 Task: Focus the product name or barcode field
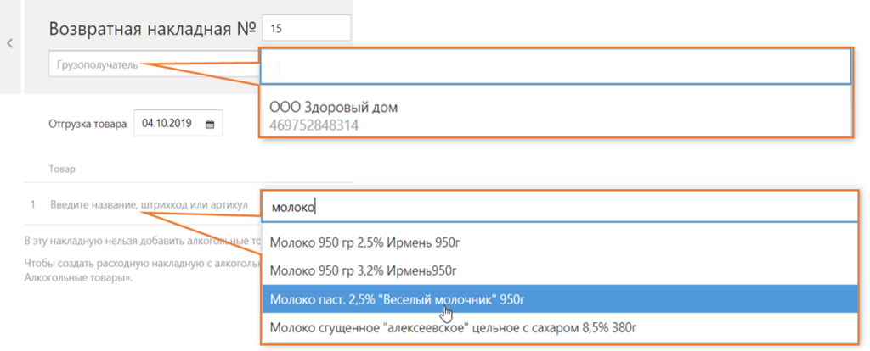coord(149,205)
